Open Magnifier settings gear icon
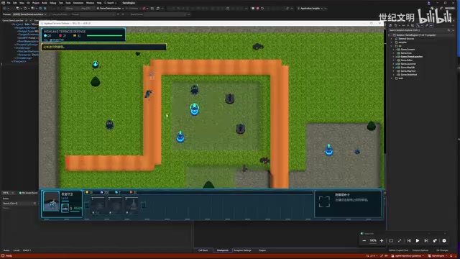Viewport: 460px width, 259px height. [x=444, y=241]
